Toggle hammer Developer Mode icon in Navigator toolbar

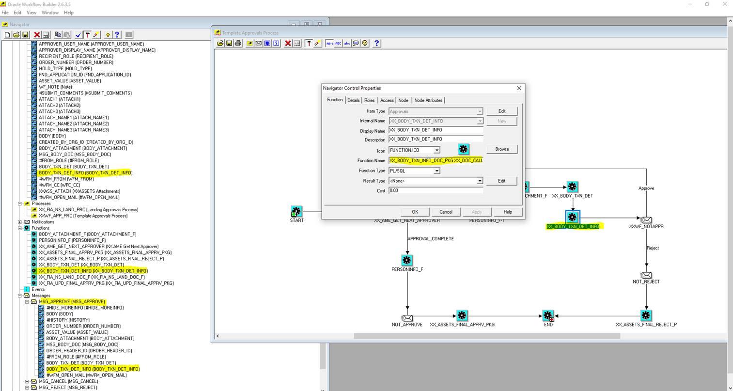[87, 35]
